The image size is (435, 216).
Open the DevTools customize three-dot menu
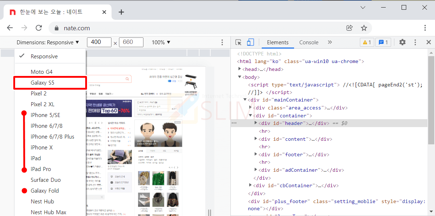(415, 42)
